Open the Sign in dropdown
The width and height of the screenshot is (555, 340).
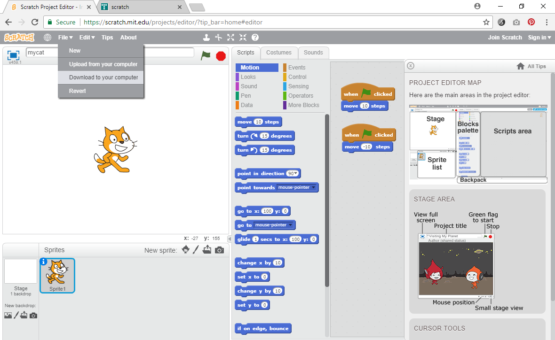[x=539, y=38]
